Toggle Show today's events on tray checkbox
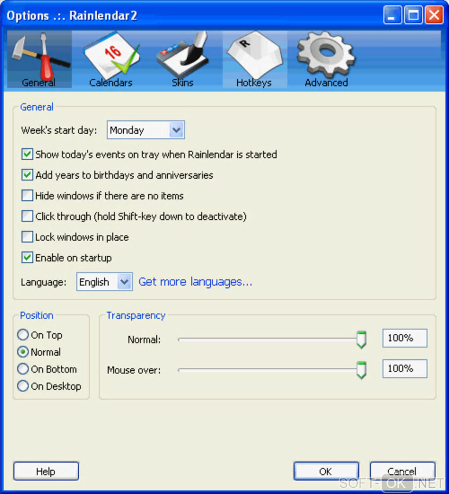Viewport: 449px width, 494px height. pos(27,155)
